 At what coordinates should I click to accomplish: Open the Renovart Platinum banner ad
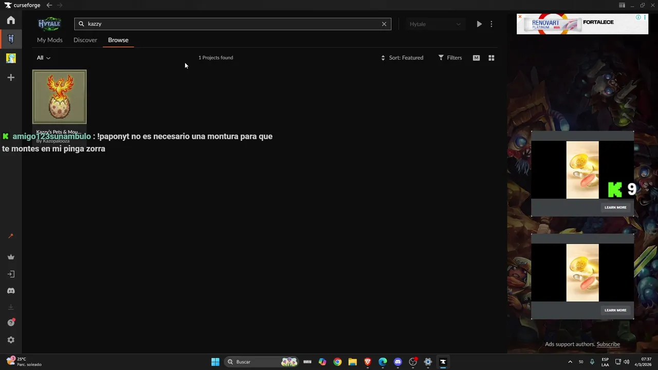click(x=582, y=24)
